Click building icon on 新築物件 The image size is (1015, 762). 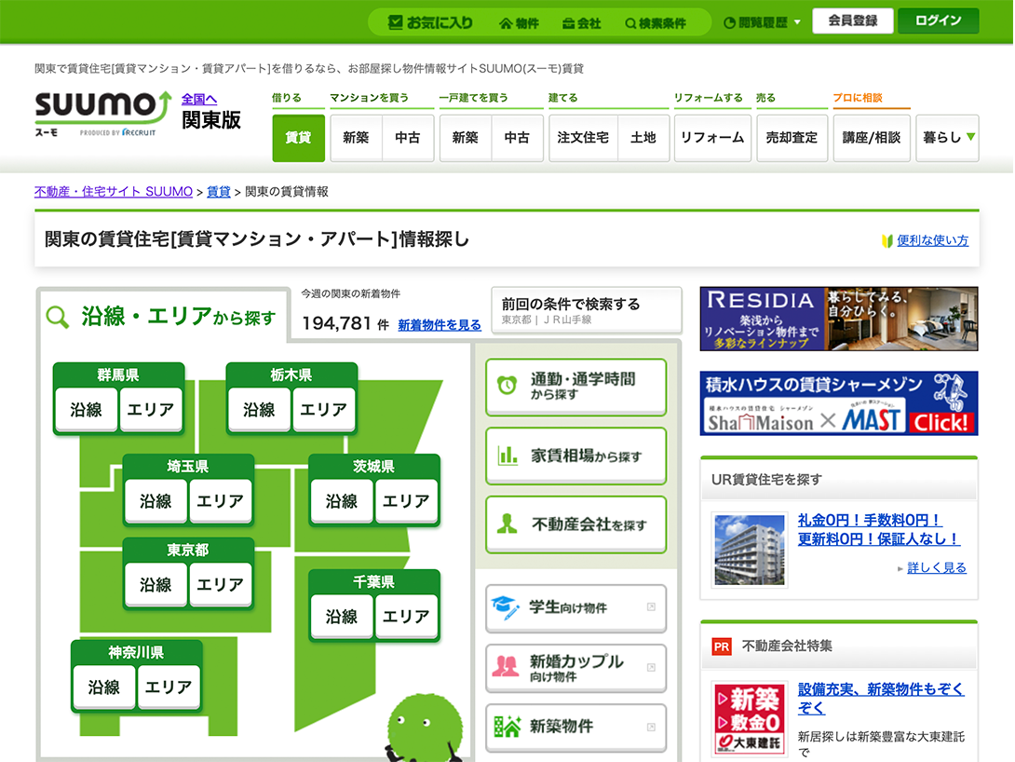click(507, 727)
